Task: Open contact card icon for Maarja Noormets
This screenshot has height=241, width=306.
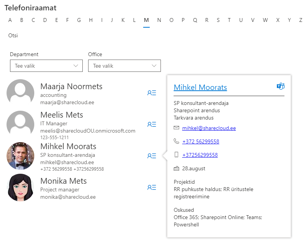Action: coord(152,93)
